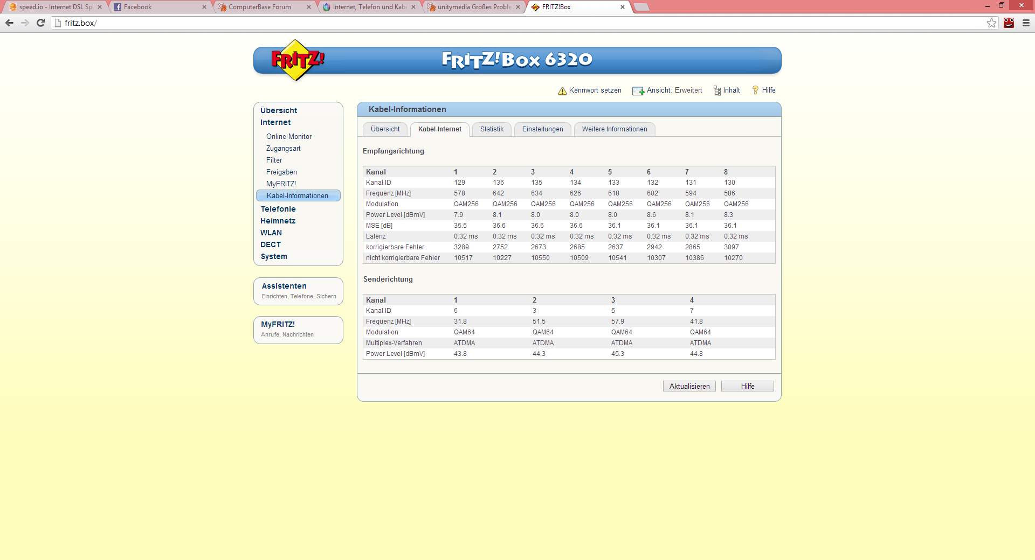Close the unitymedia Großes Problem tab
The width and height of the screenshot is (1035, 560).
coord(518,7)
